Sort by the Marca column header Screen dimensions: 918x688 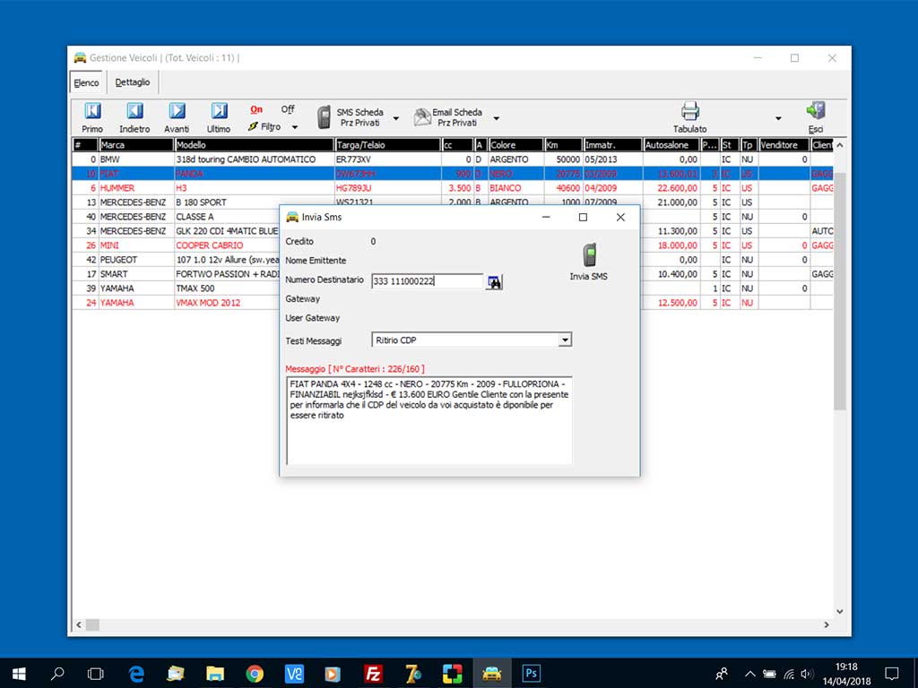click(x=136, y=144)
